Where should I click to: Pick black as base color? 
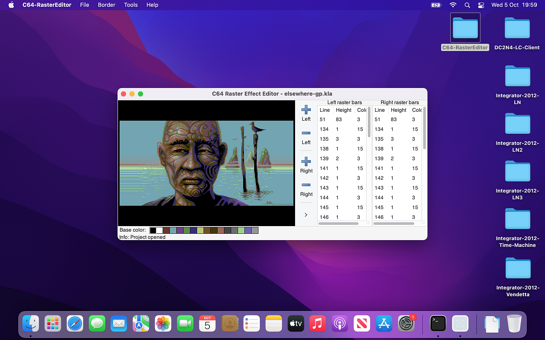(153, 230)
